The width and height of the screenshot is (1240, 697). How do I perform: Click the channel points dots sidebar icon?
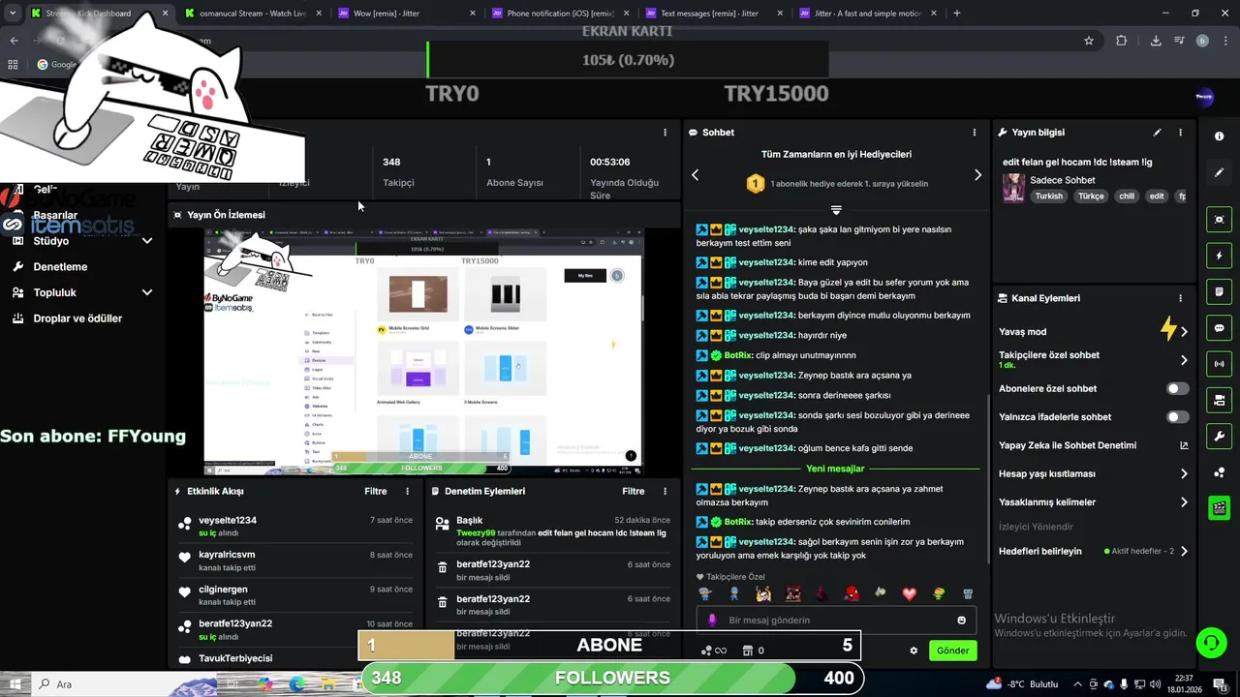coord(1219,471)
